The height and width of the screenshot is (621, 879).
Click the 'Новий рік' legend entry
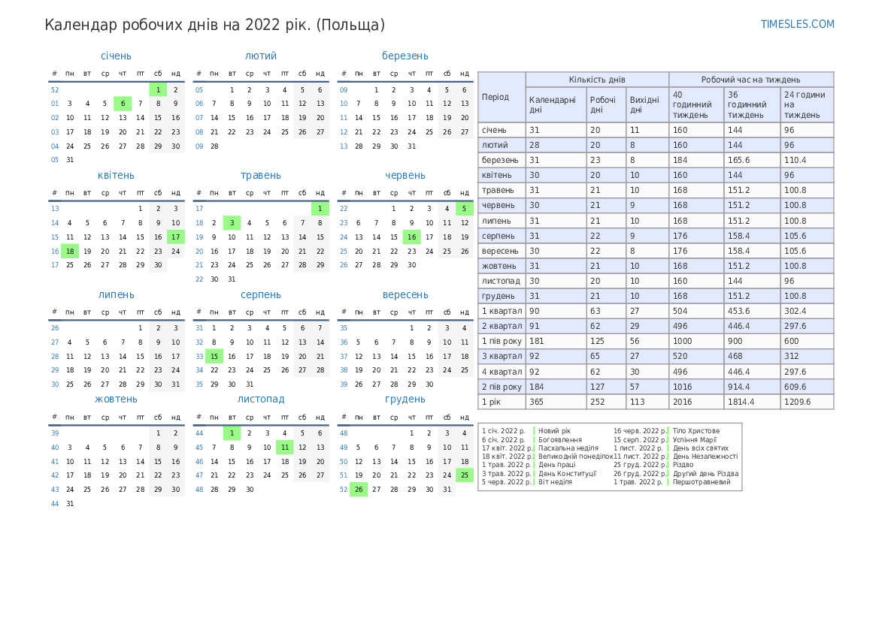click(554, 431)
